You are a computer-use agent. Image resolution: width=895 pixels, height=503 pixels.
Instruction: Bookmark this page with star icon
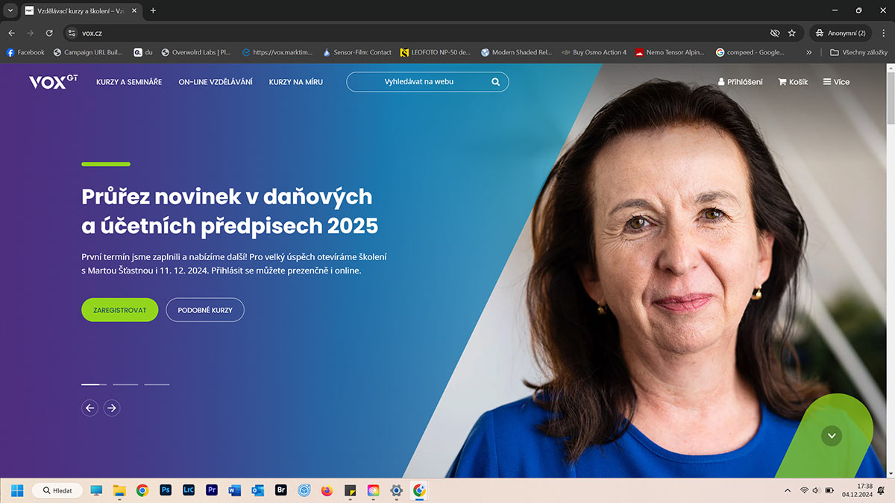pos(792,33)
